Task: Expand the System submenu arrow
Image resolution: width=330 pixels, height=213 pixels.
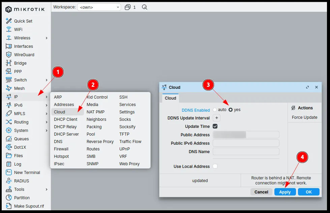Action: click(47, 131)
